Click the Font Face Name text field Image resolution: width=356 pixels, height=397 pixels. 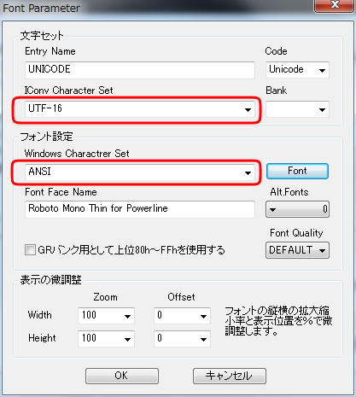click(x=140, y=209)
